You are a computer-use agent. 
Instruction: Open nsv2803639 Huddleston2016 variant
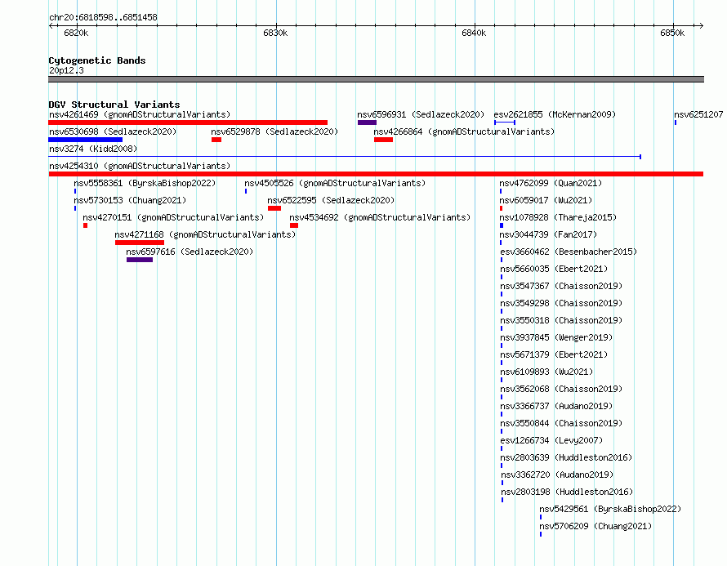(x=566, y=457)
